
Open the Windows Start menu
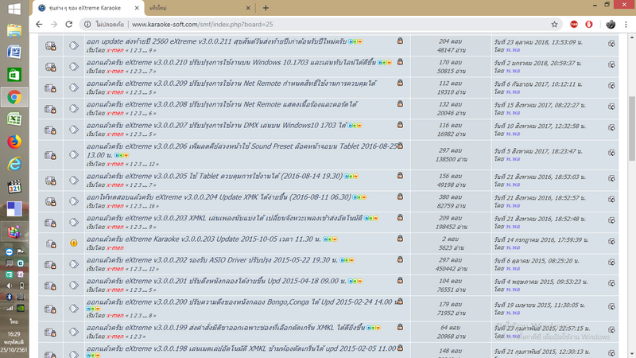tap(14, 9)
